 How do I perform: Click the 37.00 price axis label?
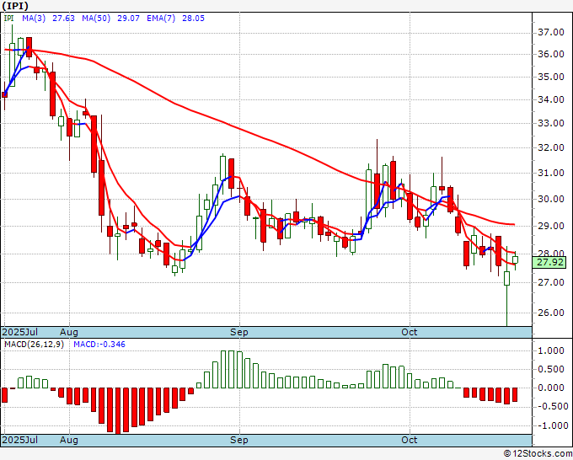(551, 32)
